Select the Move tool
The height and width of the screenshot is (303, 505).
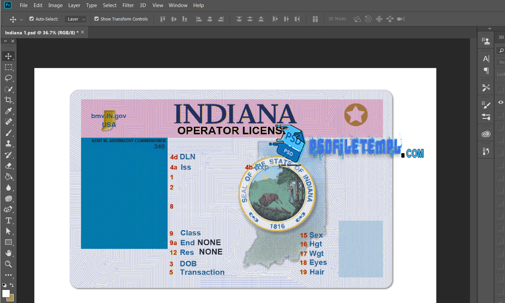(x=8, y=56)
